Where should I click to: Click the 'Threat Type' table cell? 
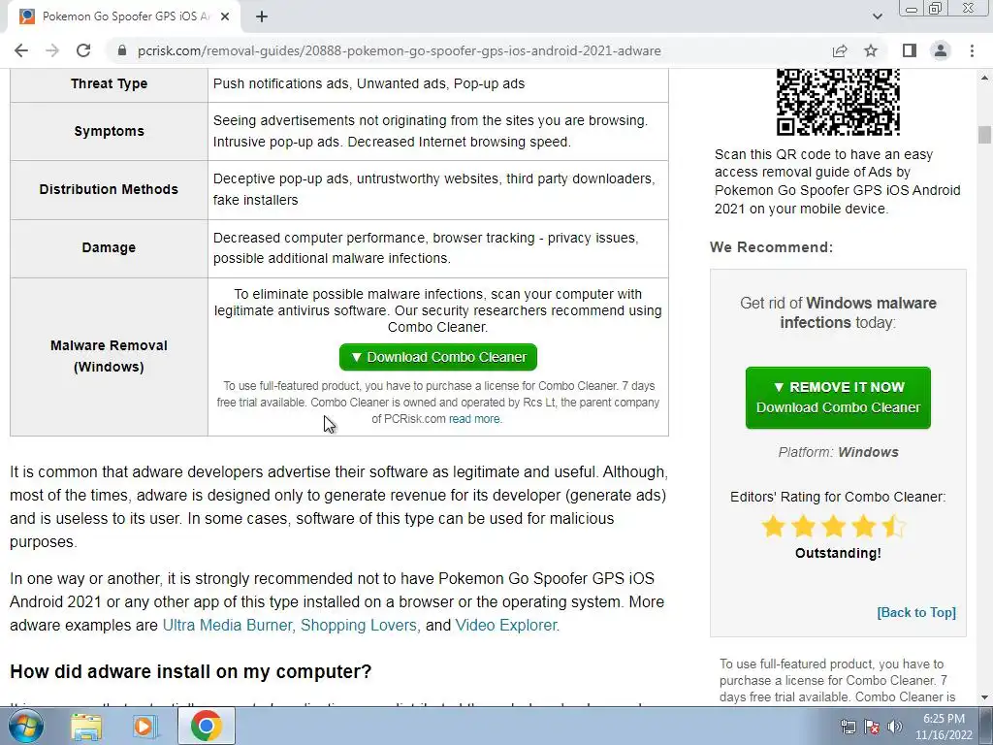109,83
